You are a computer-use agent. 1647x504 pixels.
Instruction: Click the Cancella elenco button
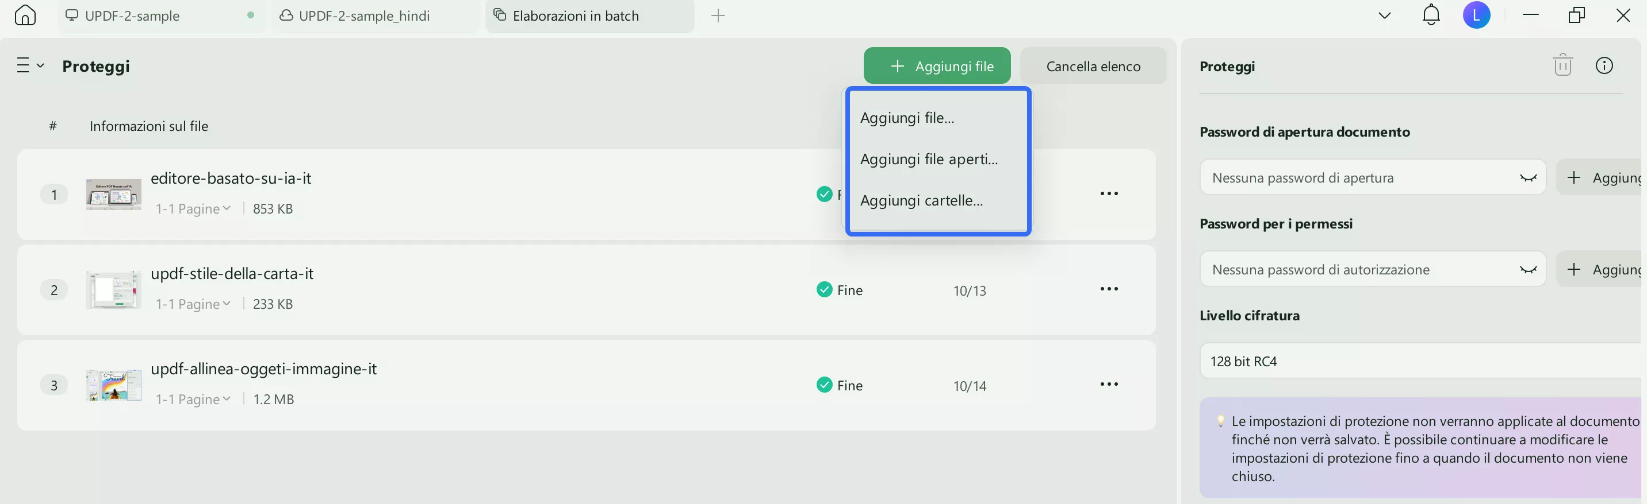[1093, 65]
